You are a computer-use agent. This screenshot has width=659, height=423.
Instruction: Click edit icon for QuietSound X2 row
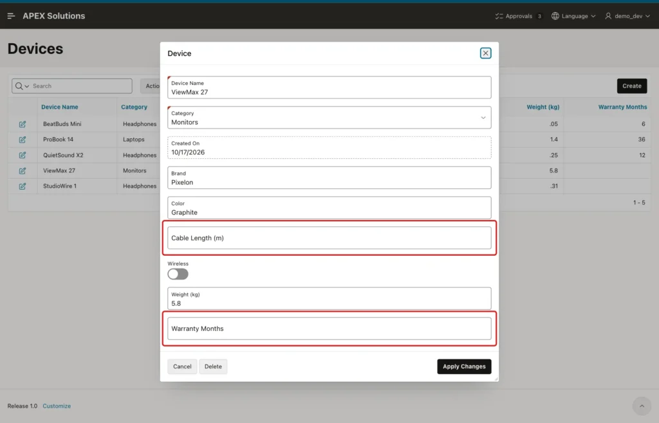point(23,156)
